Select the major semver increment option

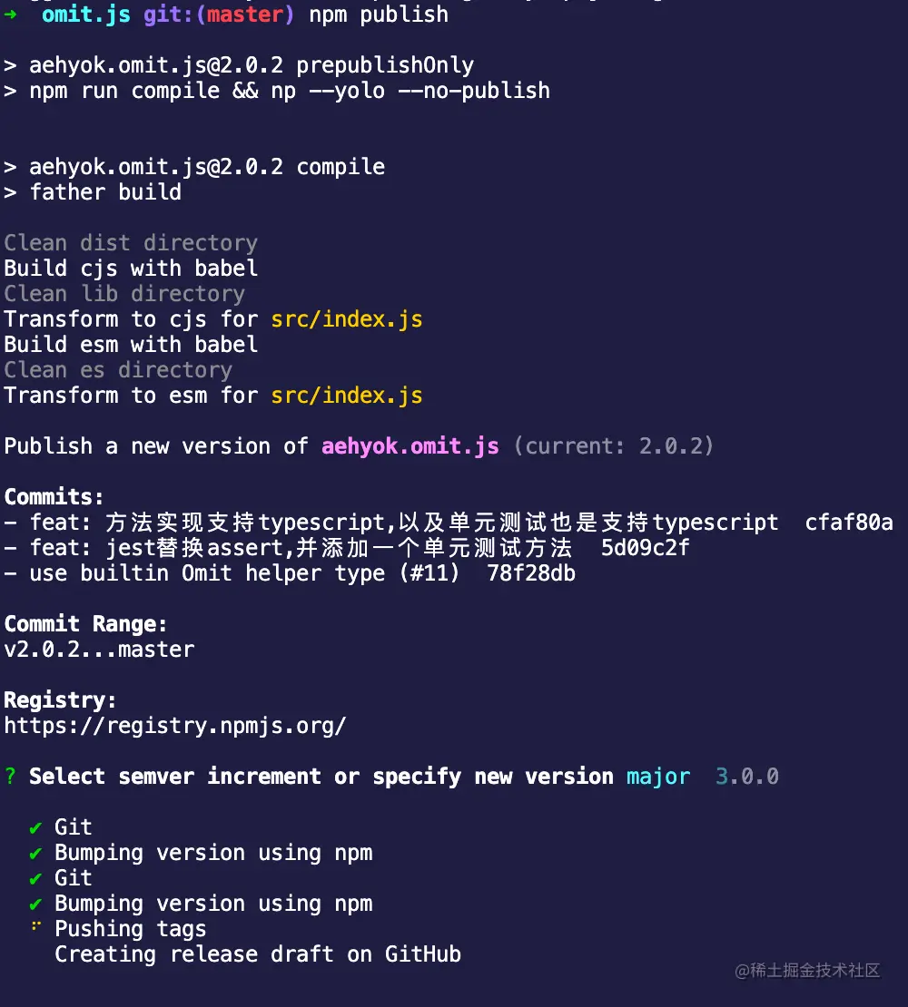click(x=658, y=777)
